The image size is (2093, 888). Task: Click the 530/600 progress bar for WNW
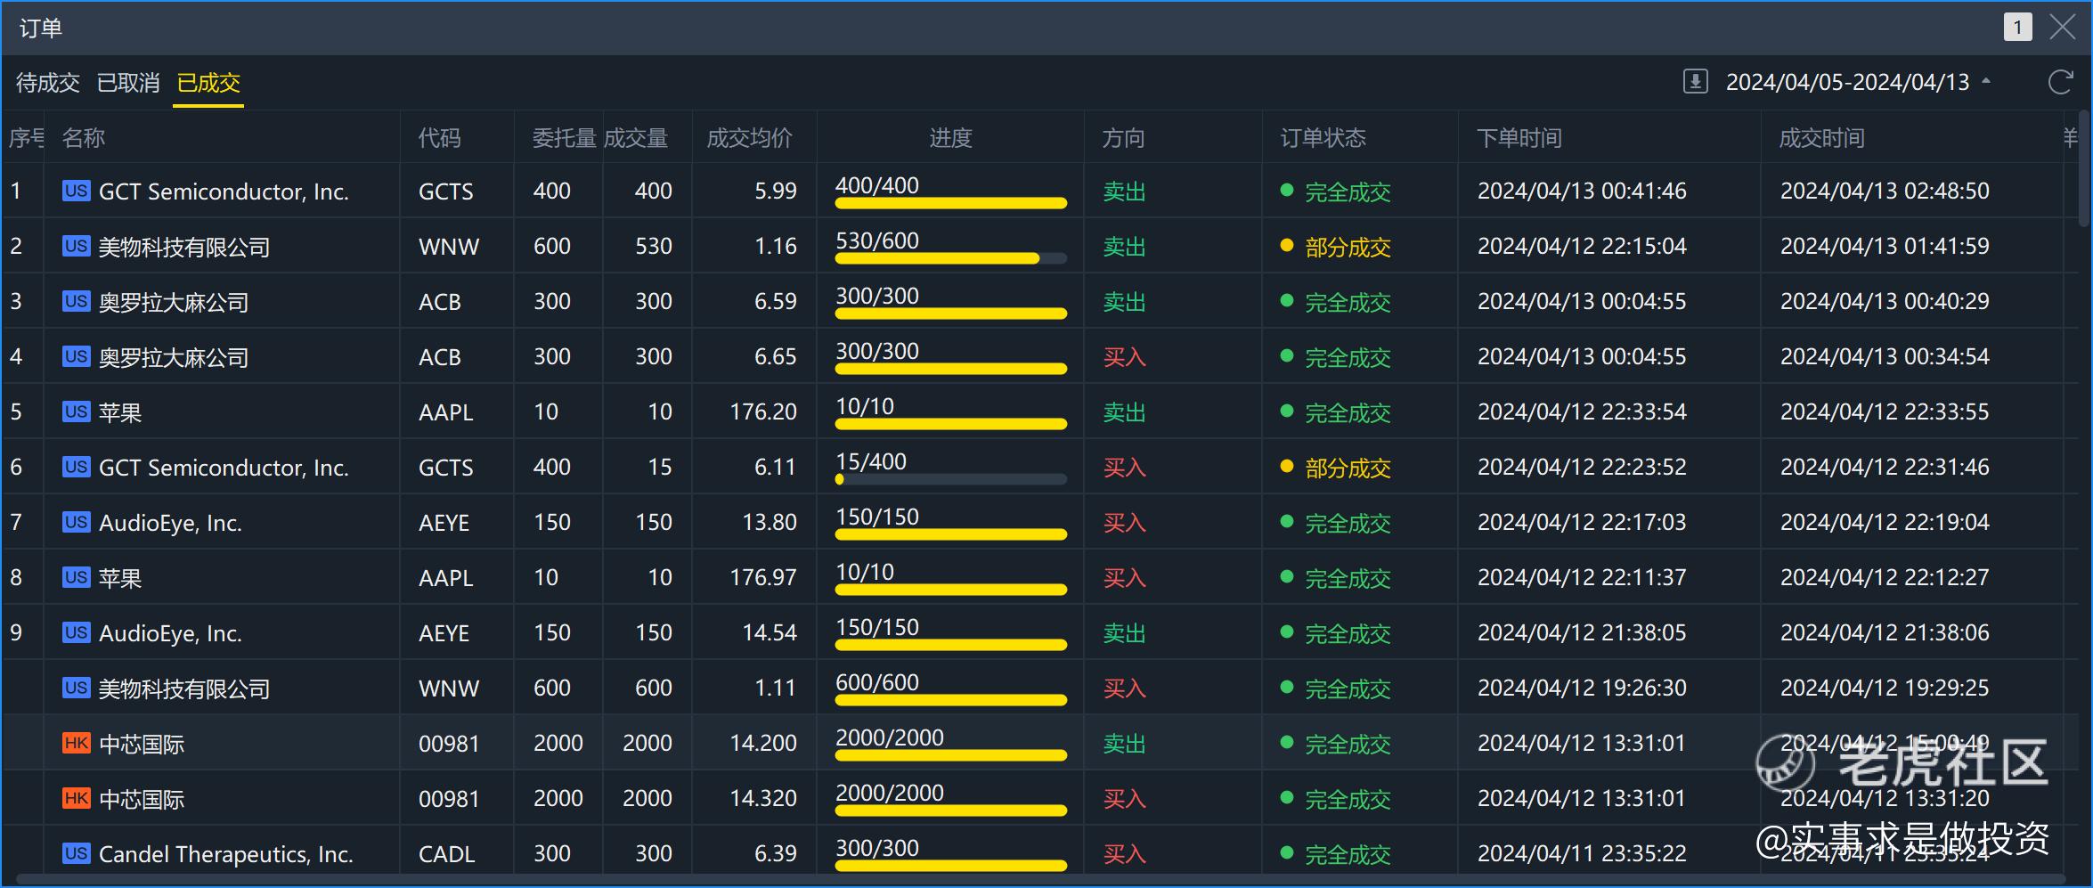pyautogui.click(x=951, y=258)
